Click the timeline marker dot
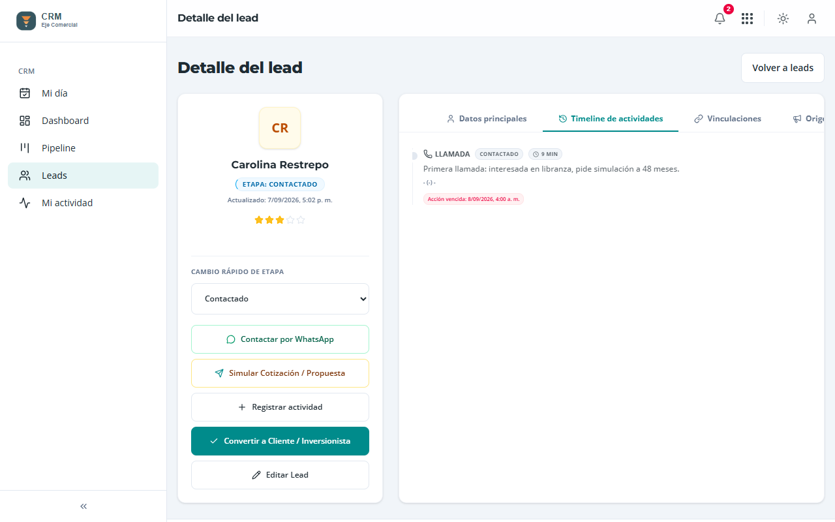Viewport: 835px width, 522px height. click(414, 155)
